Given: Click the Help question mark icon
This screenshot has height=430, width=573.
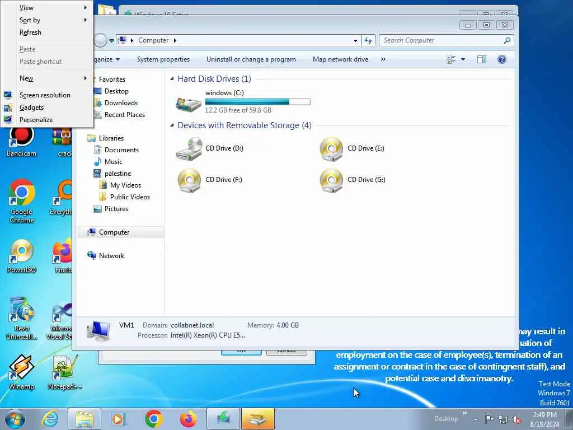Looking at the screenshot, I should point(502,59).
